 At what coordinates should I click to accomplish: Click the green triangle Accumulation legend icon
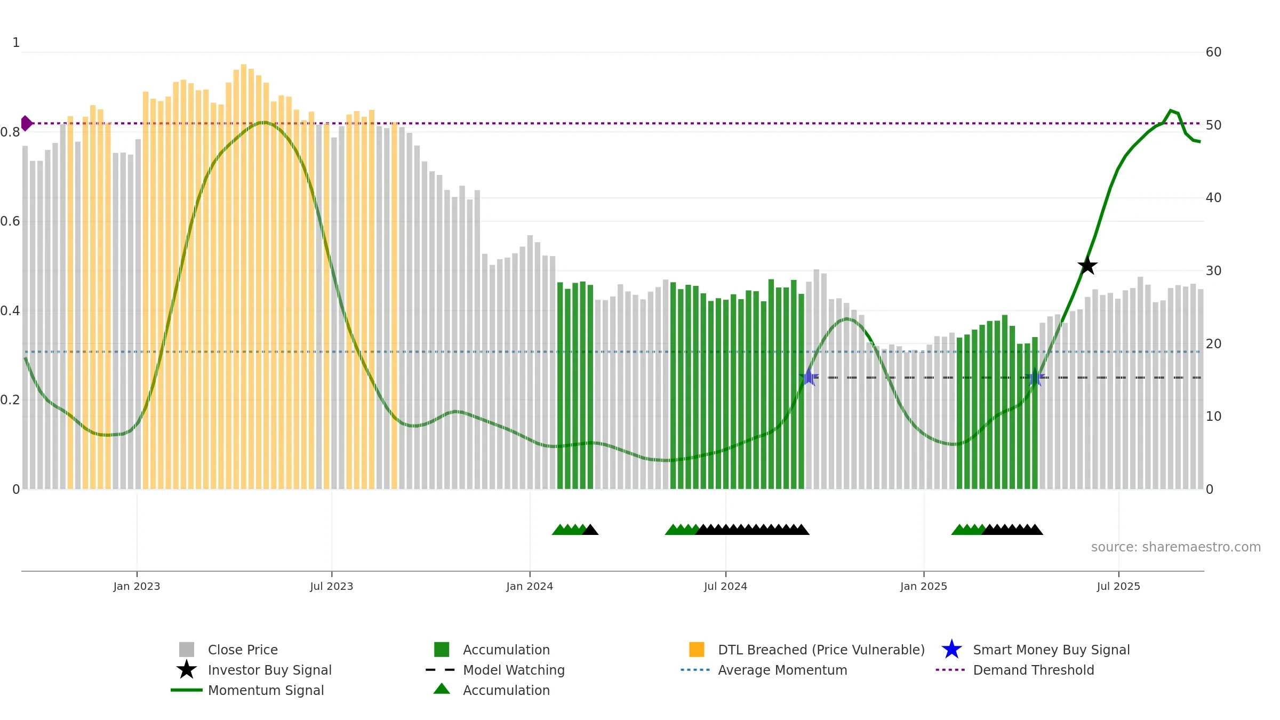[442, 689]
